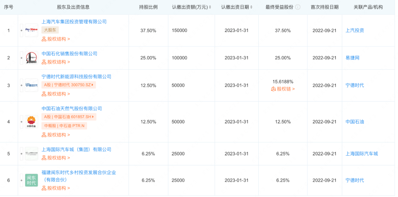Open 上海汽车集团投资管理有限公司 company link
The image size is (398, 197).
click(74, 22)
